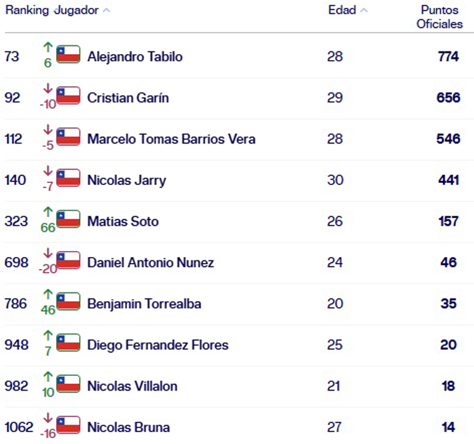Click red down arrow for Nicolas Bruna

click(47, 417)
